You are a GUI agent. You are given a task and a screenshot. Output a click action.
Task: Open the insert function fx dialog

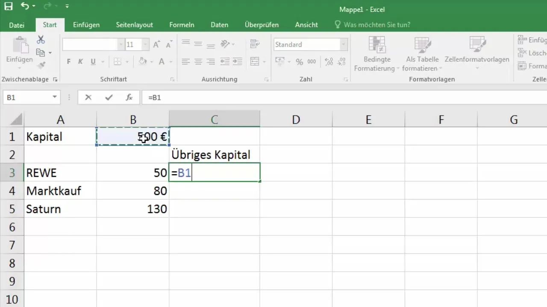coord(129,98)
